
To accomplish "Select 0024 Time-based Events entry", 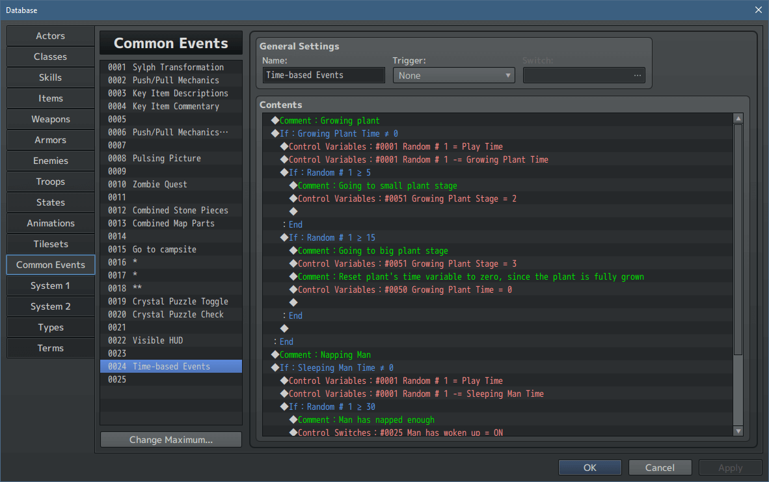I will pyautogui.click(x=171, y=366).
